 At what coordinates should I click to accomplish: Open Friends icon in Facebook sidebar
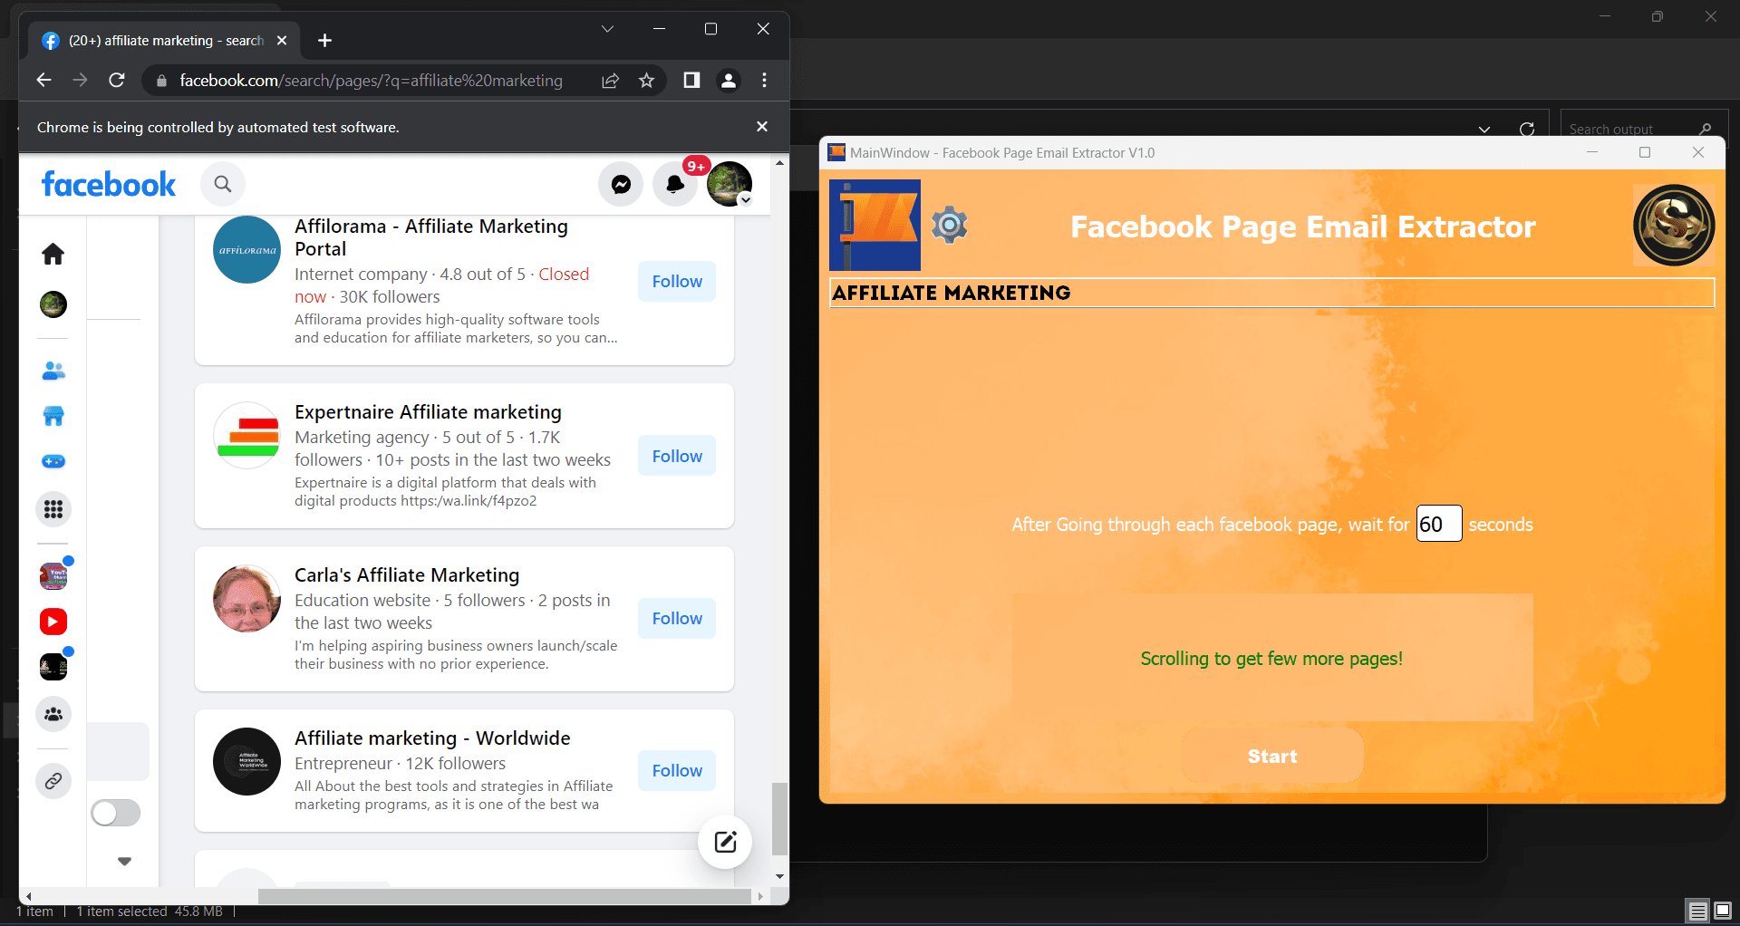click(x=53, y=371)
